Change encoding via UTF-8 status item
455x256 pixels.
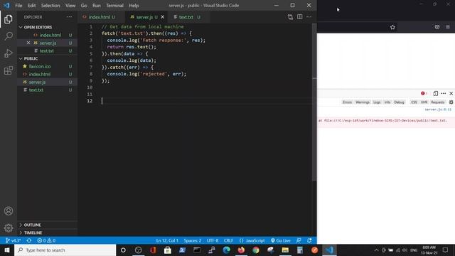coord(213,240)
